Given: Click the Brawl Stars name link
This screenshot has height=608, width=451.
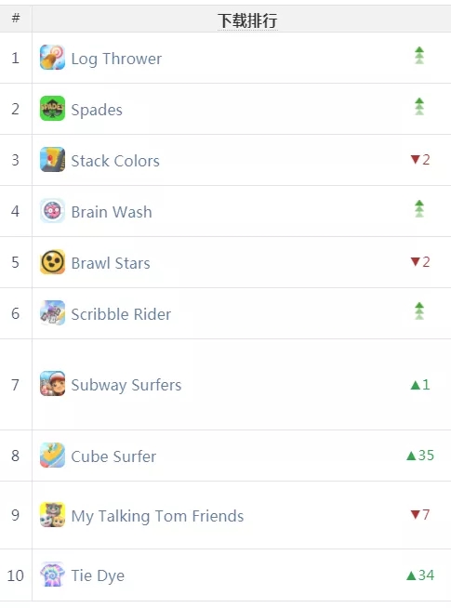Looking at the screenshot, I should 111,263.
